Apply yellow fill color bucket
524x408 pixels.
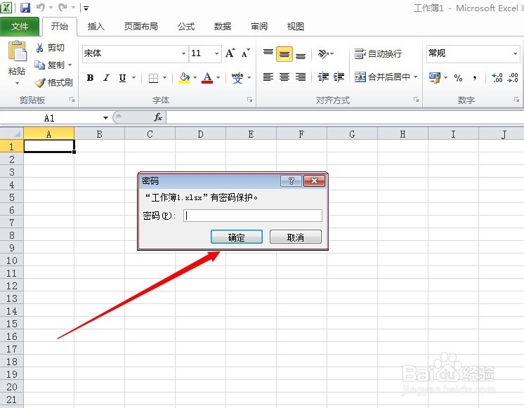coord(184,78)
